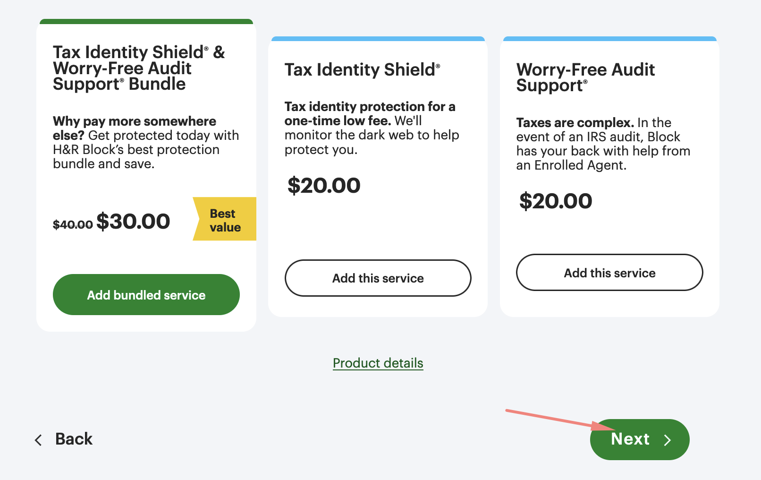The height and width of the screenshot is (480, 761).
Task: Open the Product details link
Action: [x=378, y=363]
